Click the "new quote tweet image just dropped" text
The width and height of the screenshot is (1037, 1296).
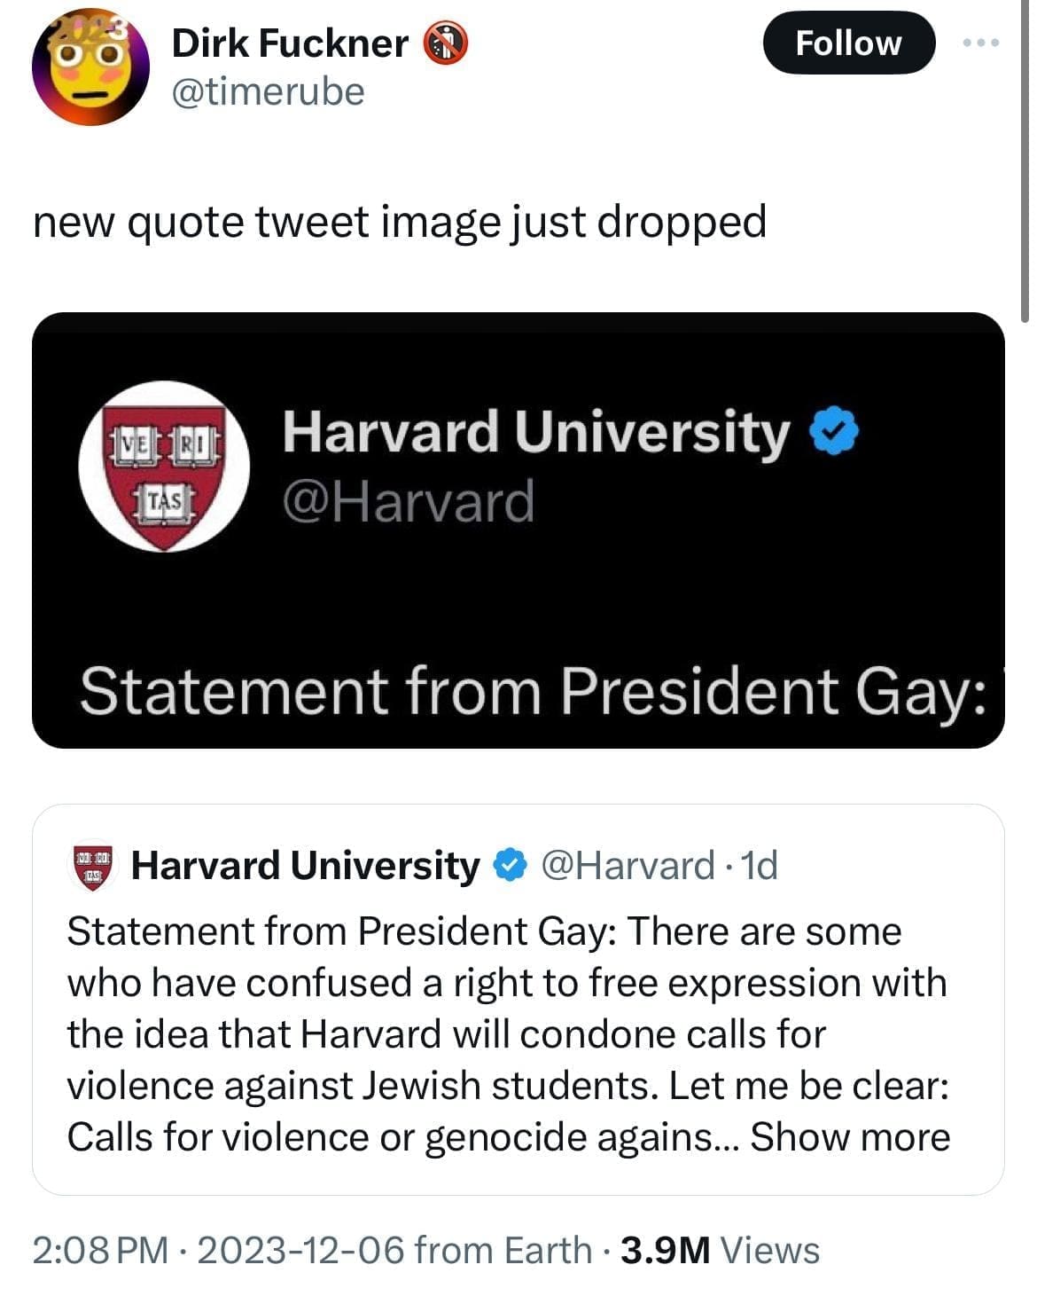400,222
